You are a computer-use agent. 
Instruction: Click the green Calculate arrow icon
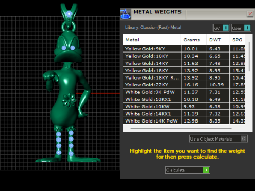point(206,170)
